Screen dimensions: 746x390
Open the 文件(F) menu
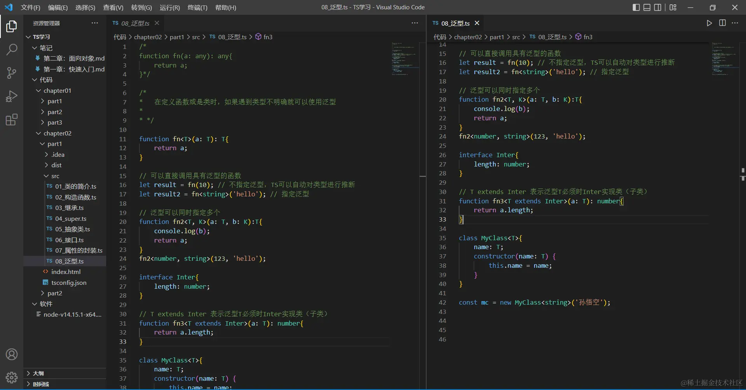[30, 7]
